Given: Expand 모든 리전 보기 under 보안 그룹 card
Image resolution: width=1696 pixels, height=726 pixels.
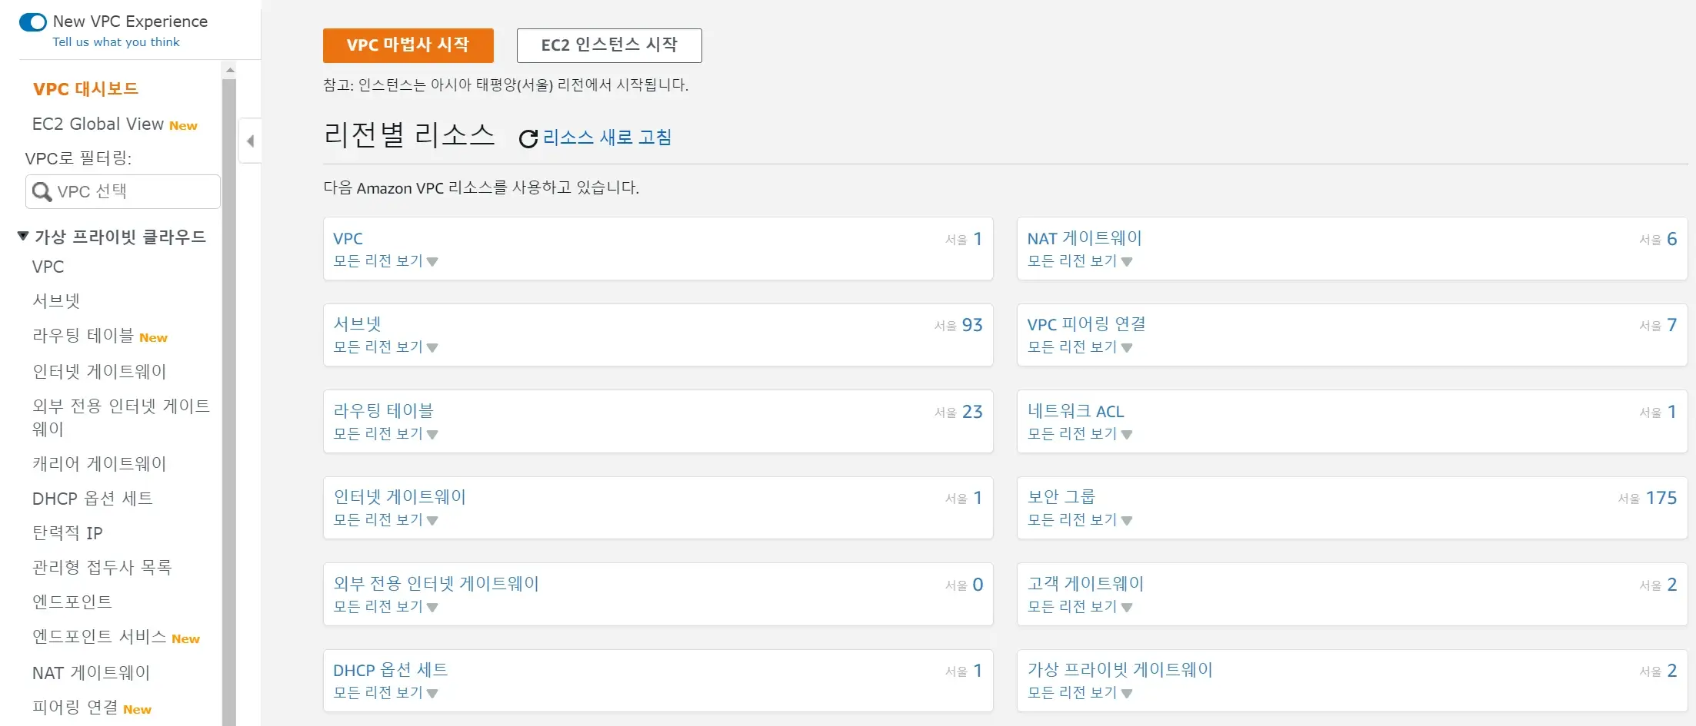Looking at the screenshot, I should 1080,520.
